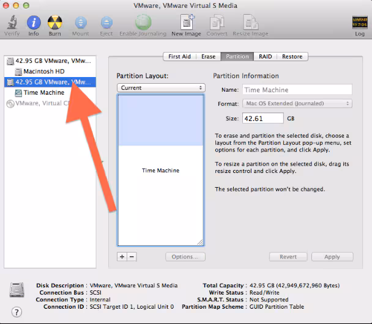Click the Time Machine volume icon in sidebar
This screenshot has height=324, width=372.
tap(18, 93)
